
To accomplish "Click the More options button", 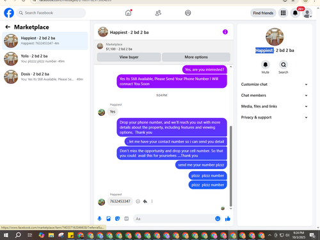I will tap(196, 57).
